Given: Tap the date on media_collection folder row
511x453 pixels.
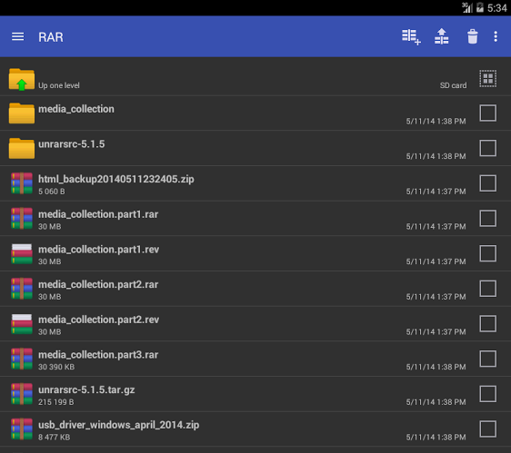Looking at the screenshot, I should pos(436,121).
